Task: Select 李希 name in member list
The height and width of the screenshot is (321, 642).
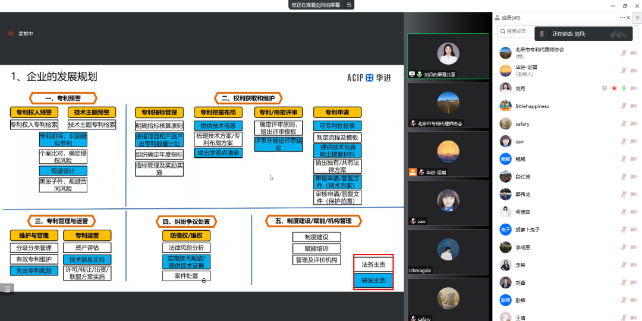Action: 520,265
